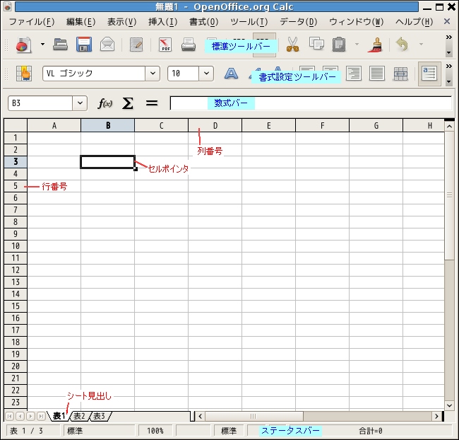
Task: Open the データ(D) menu
Action: pyautogui.click(x=298, y=22)
